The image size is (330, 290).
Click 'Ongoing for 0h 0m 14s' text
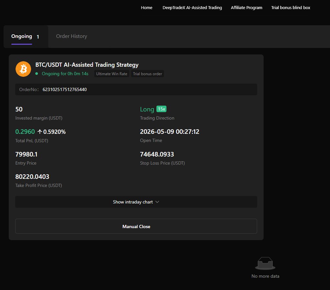coord(65,74)
